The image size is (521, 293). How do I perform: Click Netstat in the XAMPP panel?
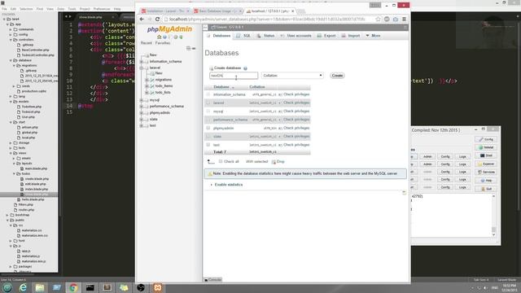click(x=486, y=147)
